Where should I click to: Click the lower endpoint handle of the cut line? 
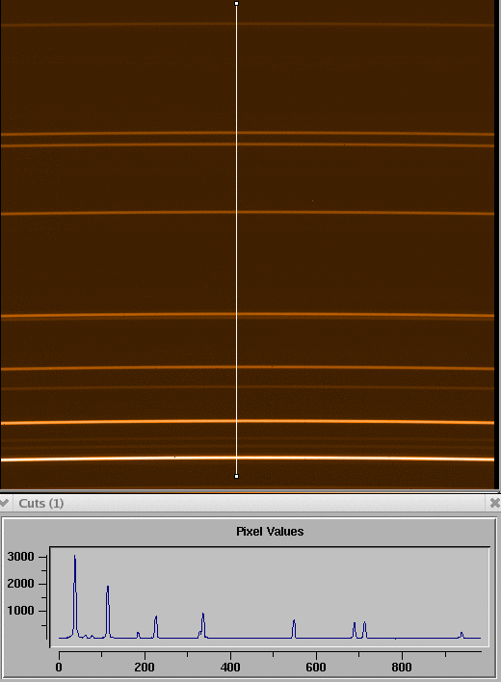(237, 476)
